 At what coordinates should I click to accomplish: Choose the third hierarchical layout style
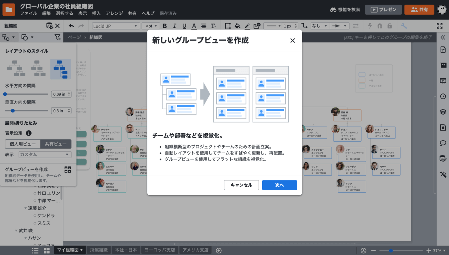60,69
